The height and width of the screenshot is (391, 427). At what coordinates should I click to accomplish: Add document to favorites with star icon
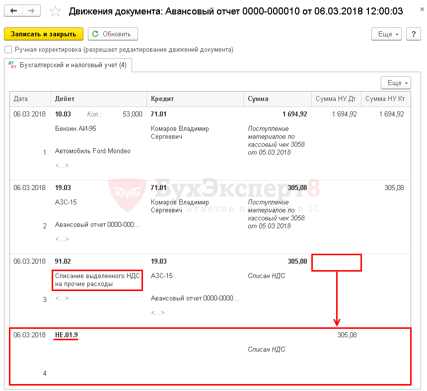56,11
